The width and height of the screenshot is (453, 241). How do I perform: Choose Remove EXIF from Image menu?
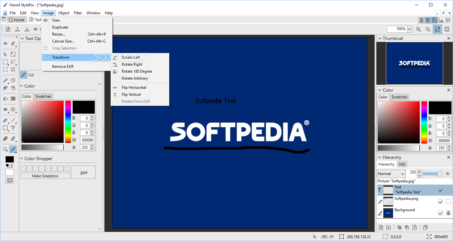77,67
